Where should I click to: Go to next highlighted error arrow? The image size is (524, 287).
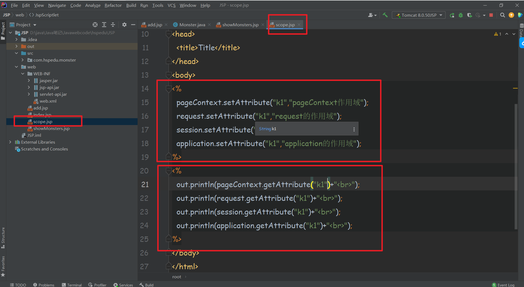(x=514, y=34)
